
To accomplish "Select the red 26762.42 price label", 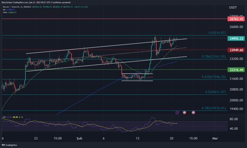I will click(x=236, y=19).
